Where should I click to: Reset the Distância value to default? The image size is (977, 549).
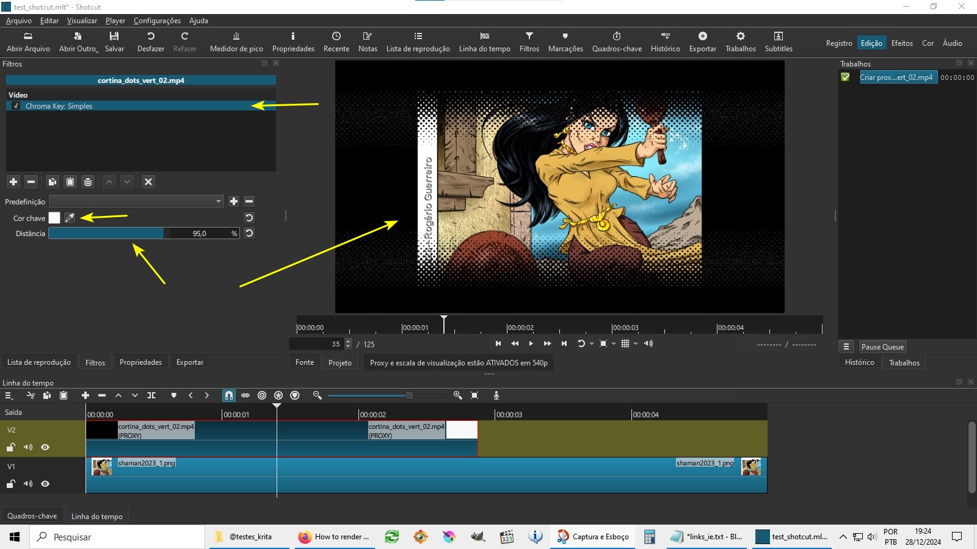pyautogui.click(x=249, y=233)
